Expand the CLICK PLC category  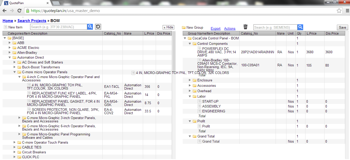coord(15,157)
